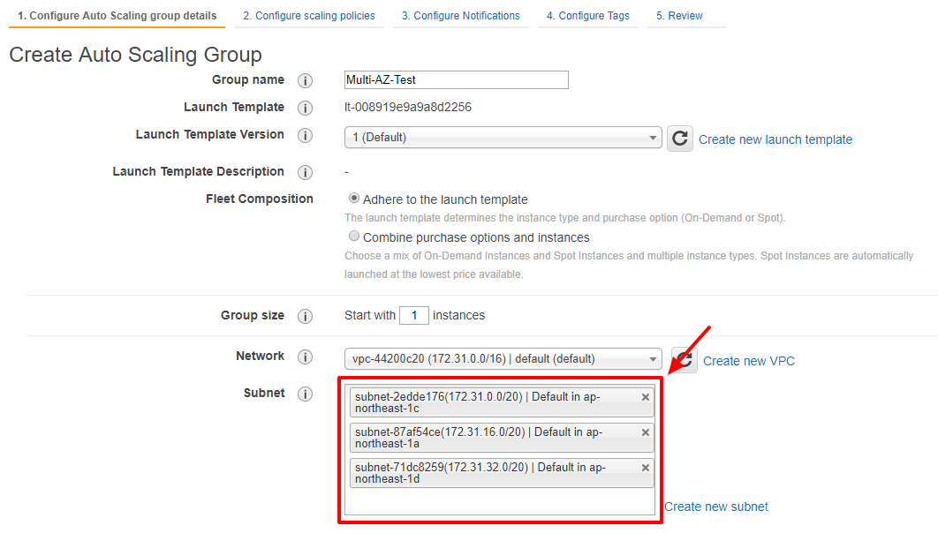Viewport: 938px width, 533px height.
Task: Click the Network info icon
Action: tap(305, 357)
